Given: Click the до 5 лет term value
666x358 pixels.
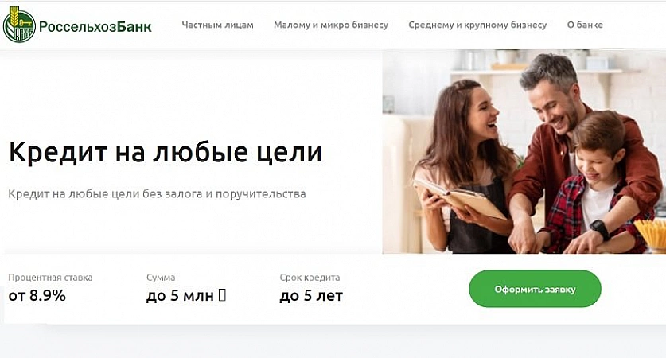Looking at the screenshot, I should coord(311,296).
